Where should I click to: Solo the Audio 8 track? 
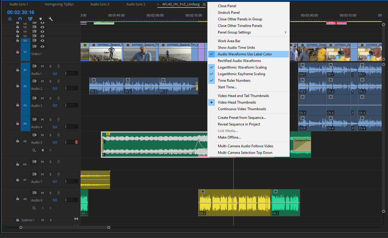tap(50, 193)
